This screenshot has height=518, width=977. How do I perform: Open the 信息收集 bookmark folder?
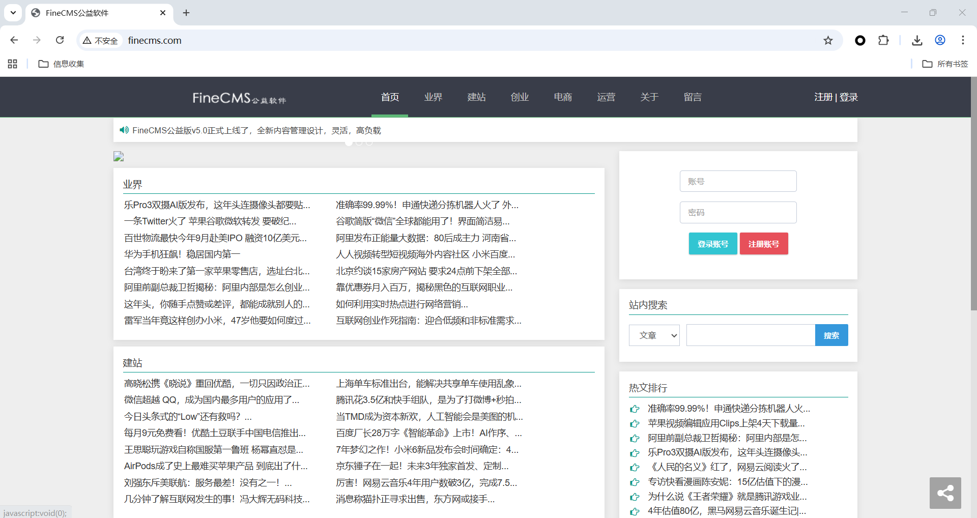tap(61, 64)
